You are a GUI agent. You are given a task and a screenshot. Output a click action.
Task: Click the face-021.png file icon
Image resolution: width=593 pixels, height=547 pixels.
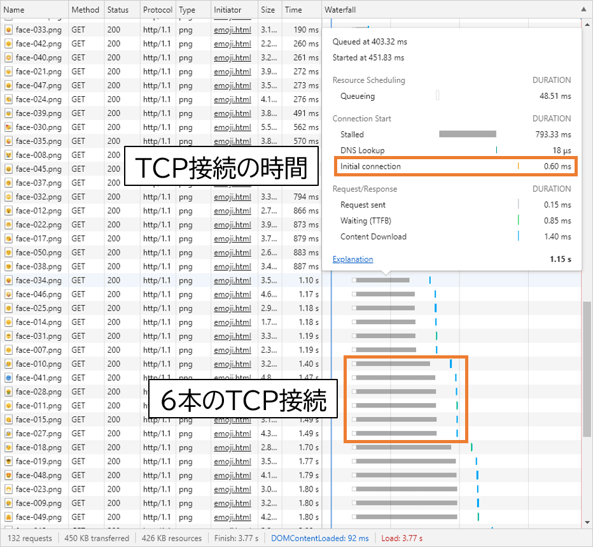(8, 71)
